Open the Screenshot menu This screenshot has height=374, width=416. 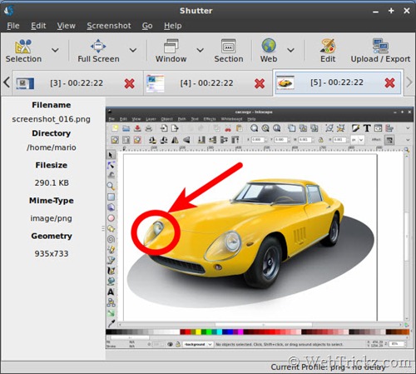109,26
